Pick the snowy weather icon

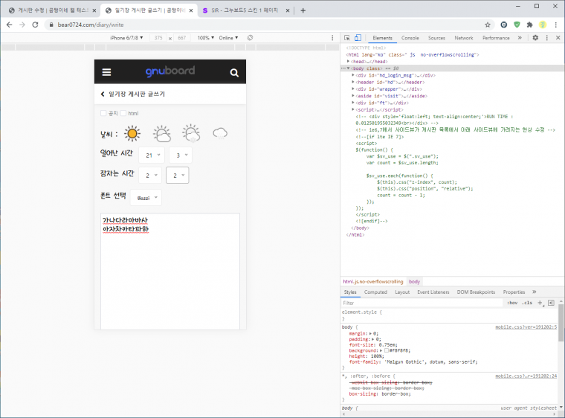191,134
